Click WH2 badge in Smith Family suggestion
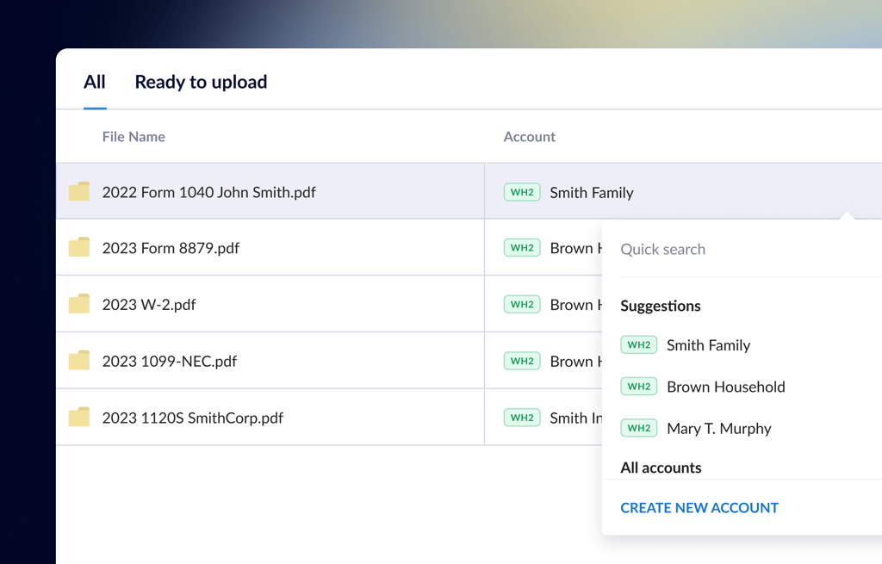Image resolution: width=882 pixels, height=564 pixels. click(x=638, y=345)
